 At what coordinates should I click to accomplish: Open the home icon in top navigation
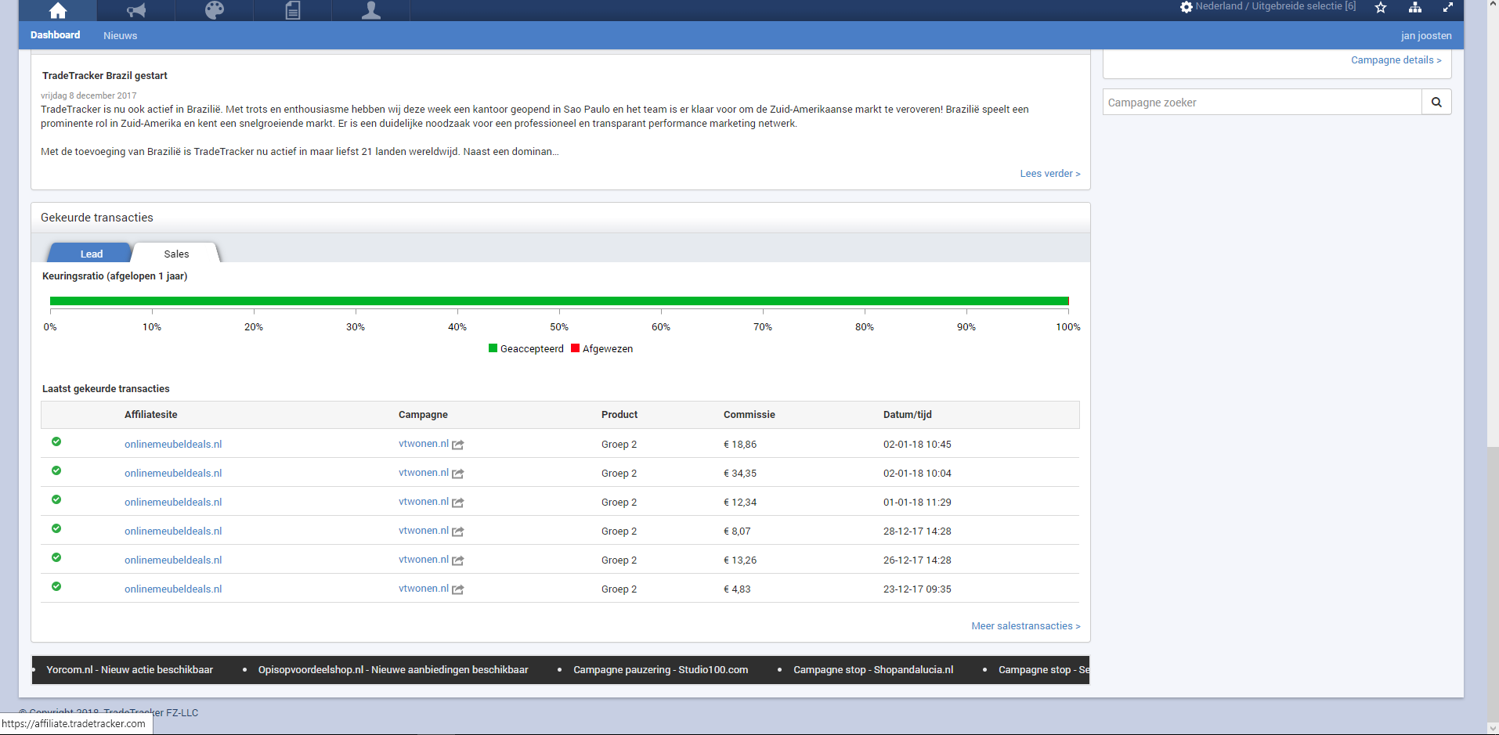pos(58,10)
